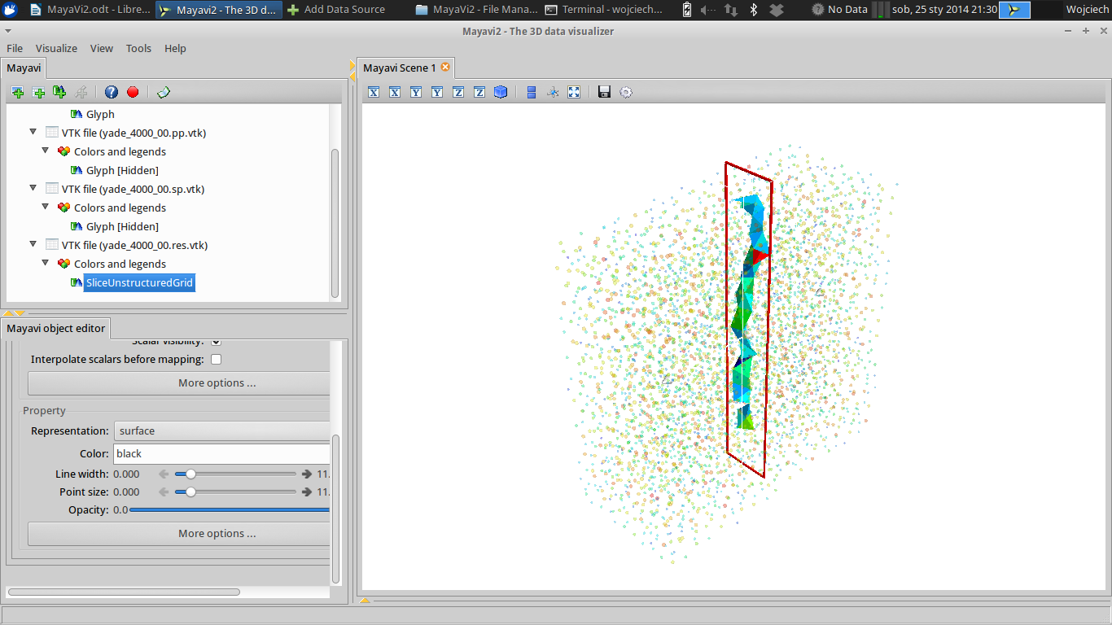Switch to the Z-axis view
1112x625 pixels.
coord(457,92)
